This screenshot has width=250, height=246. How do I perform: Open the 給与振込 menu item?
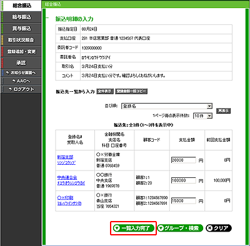[x=21, y=17]
